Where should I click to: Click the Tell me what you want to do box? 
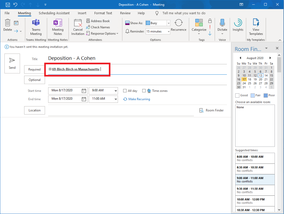pyautogui.click(x=184, y=13)
